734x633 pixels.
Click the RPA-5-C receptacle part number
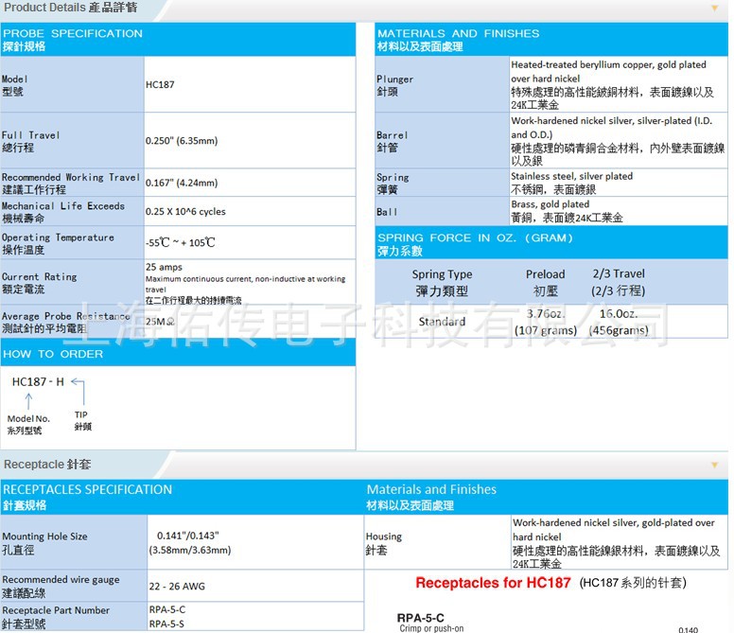[x=167, y=610]
